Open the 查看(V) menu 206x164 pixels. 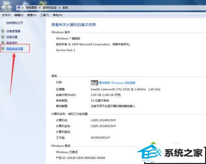pos(32,15)
